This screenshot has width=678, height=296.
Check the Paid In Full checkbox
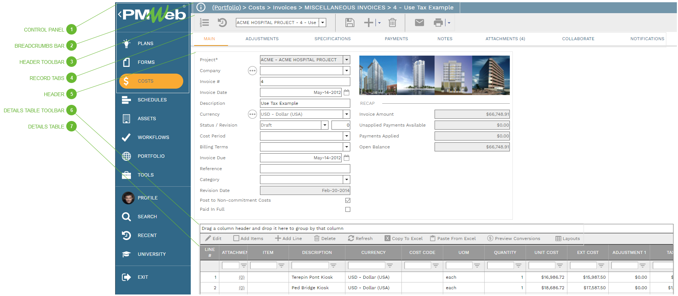(348, 209)
